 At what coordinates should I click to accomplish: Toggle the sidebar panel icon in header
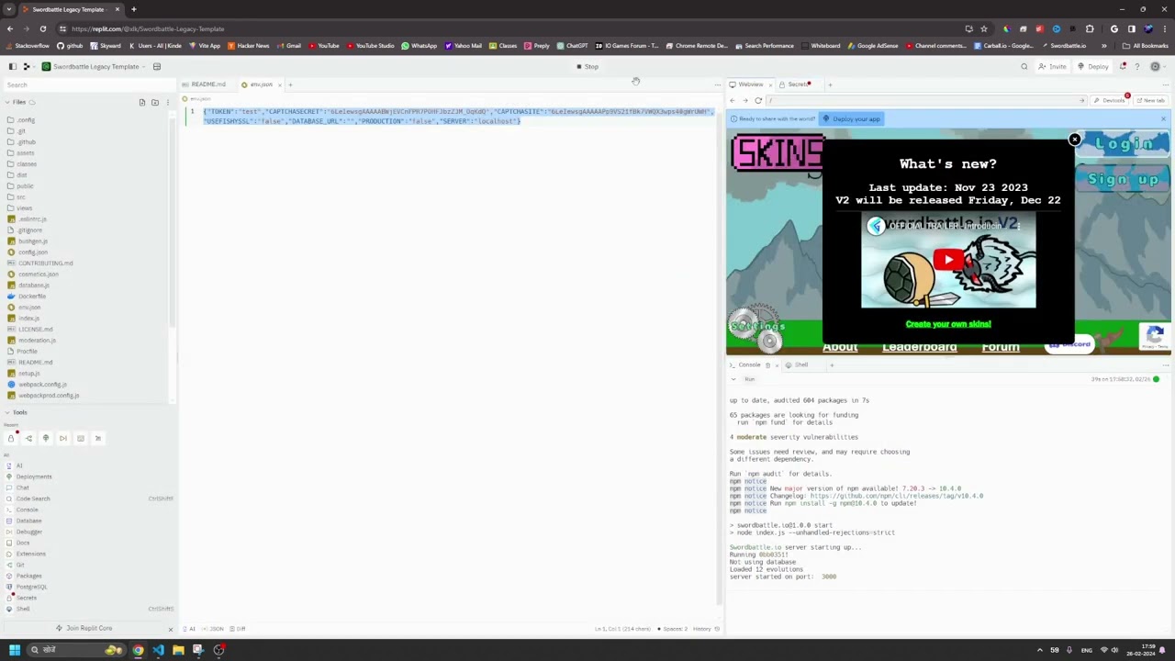point(12,66)
